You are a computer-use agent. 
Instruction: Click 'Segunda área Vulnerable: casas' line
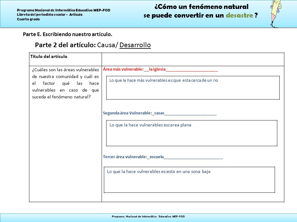(160, 113)
